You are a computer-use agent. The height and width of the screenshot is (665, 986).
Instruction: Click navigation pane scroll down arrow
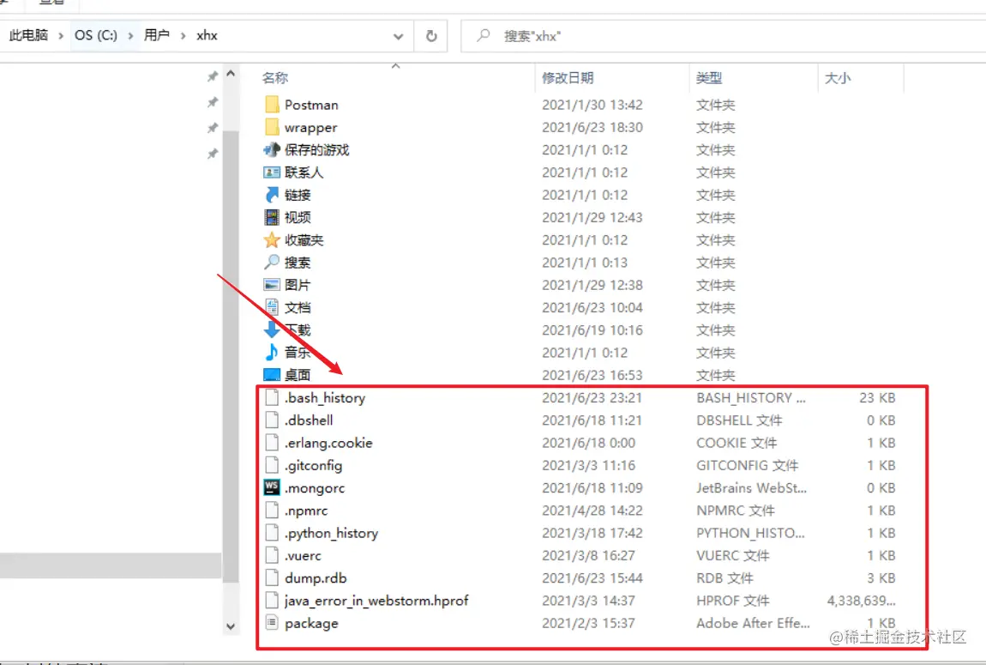(231, 626)
